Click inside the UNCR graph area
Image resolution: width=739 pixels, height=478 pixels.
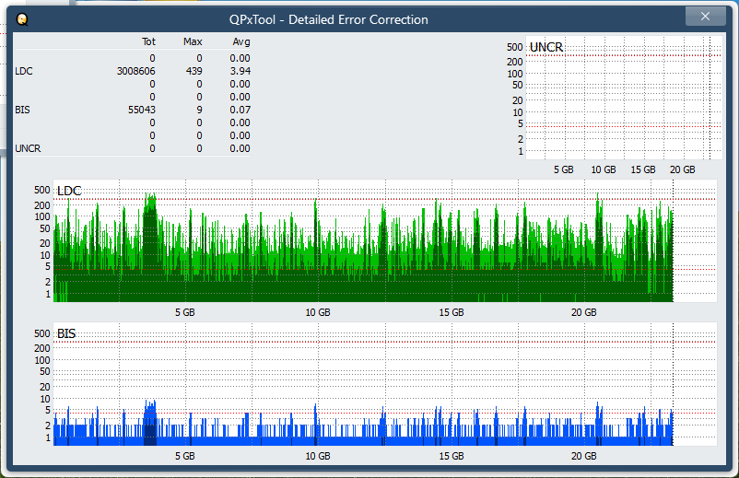pos(624,98)
